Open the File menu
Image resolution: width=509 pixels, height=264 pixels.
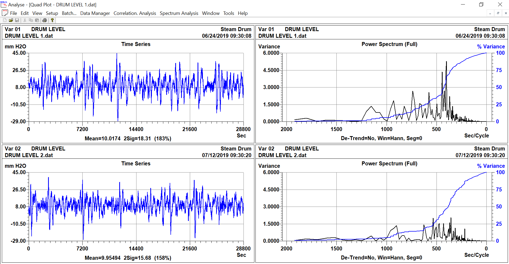point(14,13)
